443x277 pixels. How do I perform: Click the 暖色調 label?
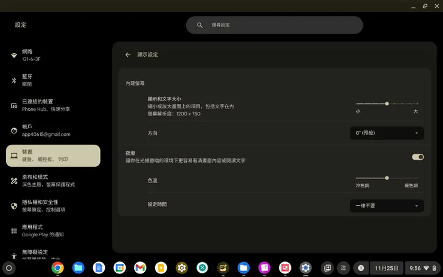coord(411,185)
